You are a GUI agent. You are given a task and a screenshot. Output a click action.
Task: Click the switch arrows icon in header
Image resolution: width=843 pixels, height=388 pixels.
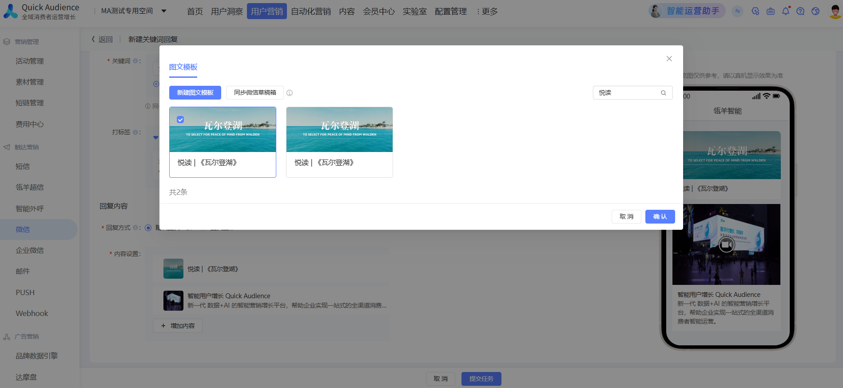[738, 11]
